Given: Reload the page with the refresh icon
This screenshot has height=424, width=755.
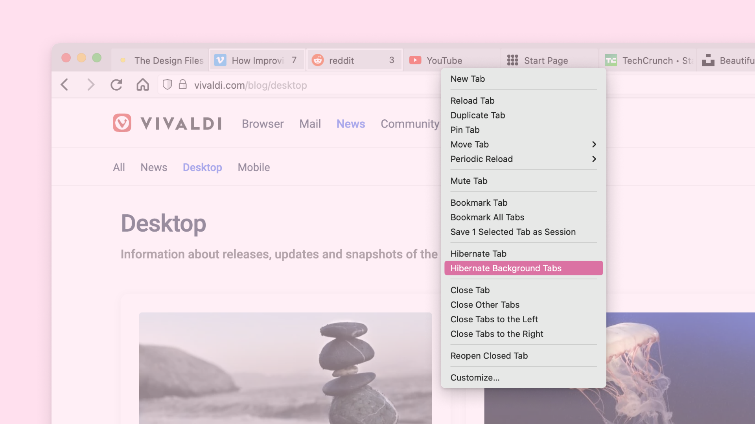Looking at the screenshot, I should coord(116,85).
